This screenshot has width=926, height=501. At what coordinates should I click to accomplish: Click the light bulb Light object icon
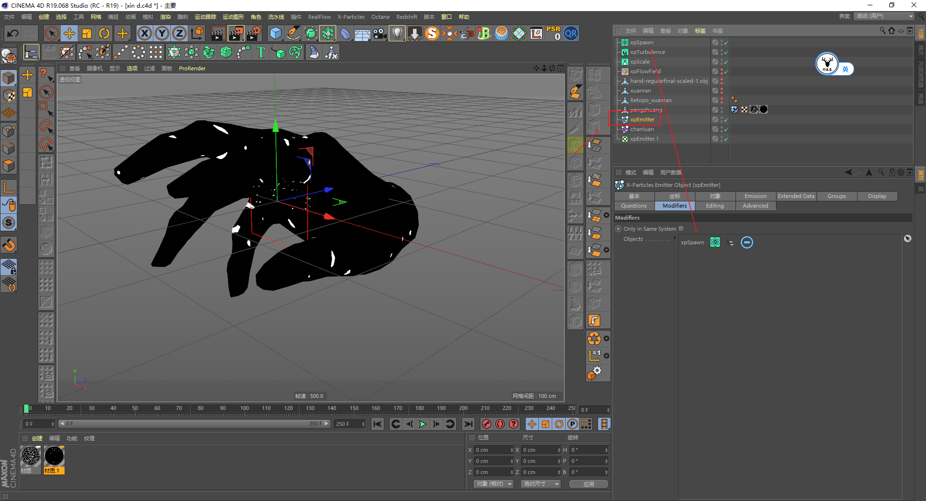pyautogui.click(x=396, y=33)
